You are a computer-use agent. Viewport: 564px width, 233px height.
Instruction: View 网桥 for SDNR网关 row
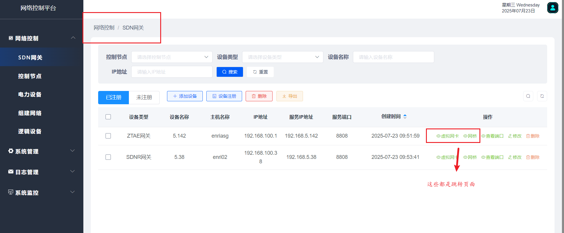470,157
